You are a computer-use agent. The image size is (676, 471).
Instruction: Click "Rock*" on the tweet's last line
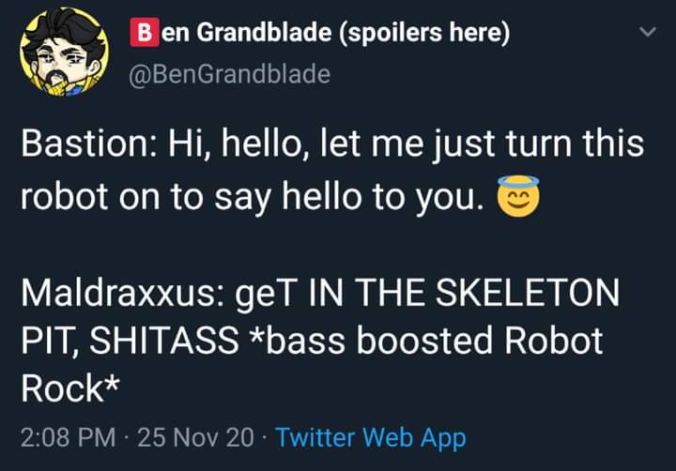70,388
